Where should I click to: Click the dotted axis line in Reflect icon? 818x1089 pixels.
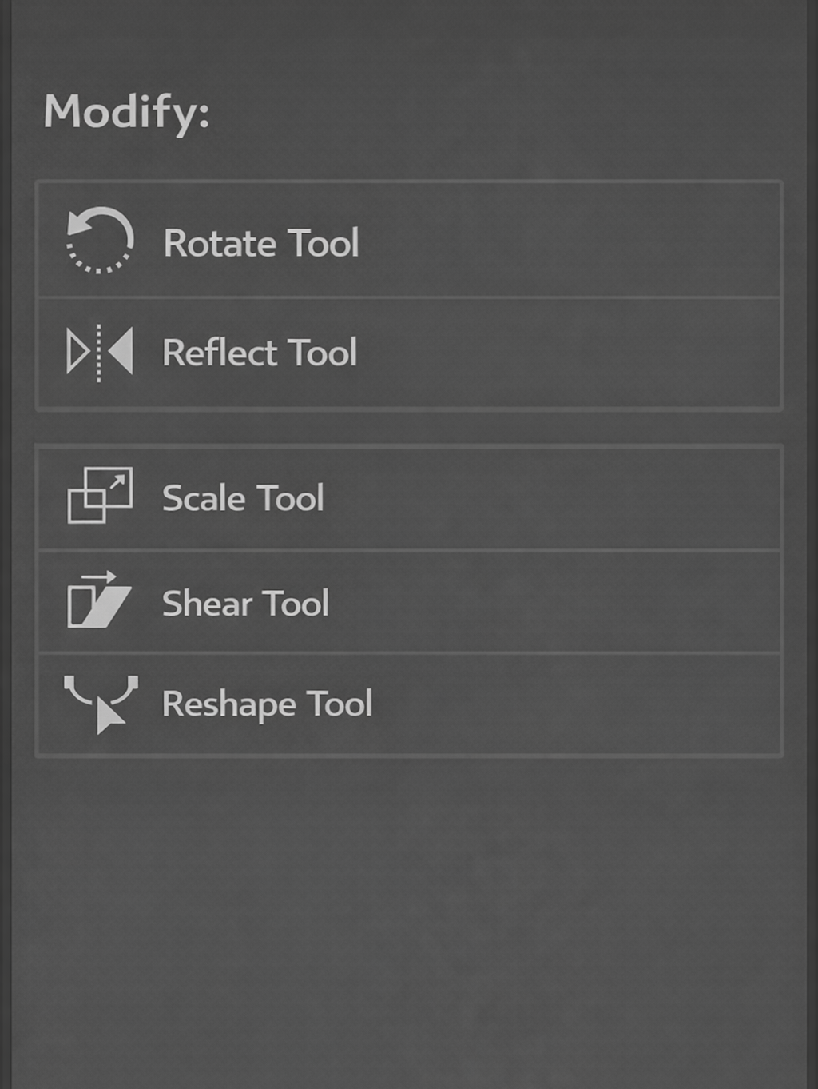point(99,353)
